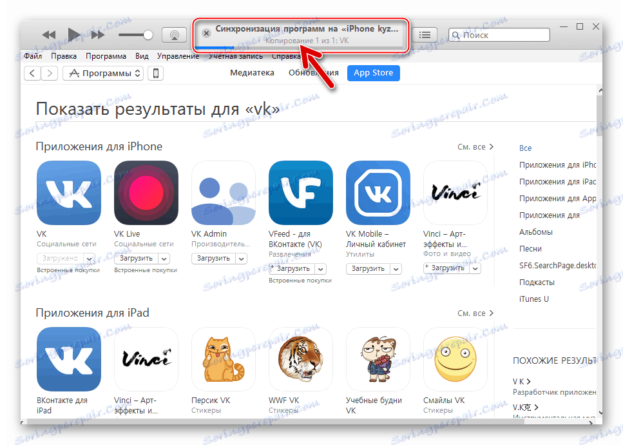Open the VK Live app icon
This screenshot has width=623, height=445.
tap(146, 193)
